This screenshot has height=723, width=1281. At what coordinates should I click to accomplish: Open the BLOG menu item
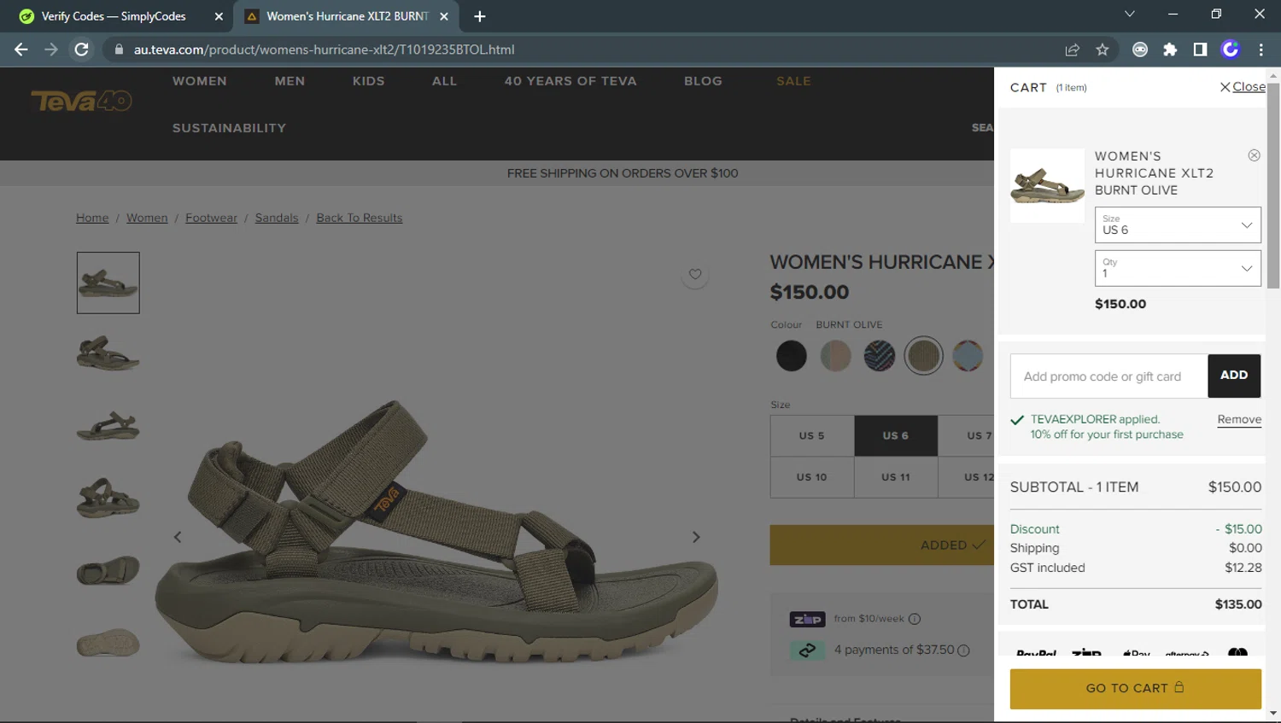coord(703,81)
